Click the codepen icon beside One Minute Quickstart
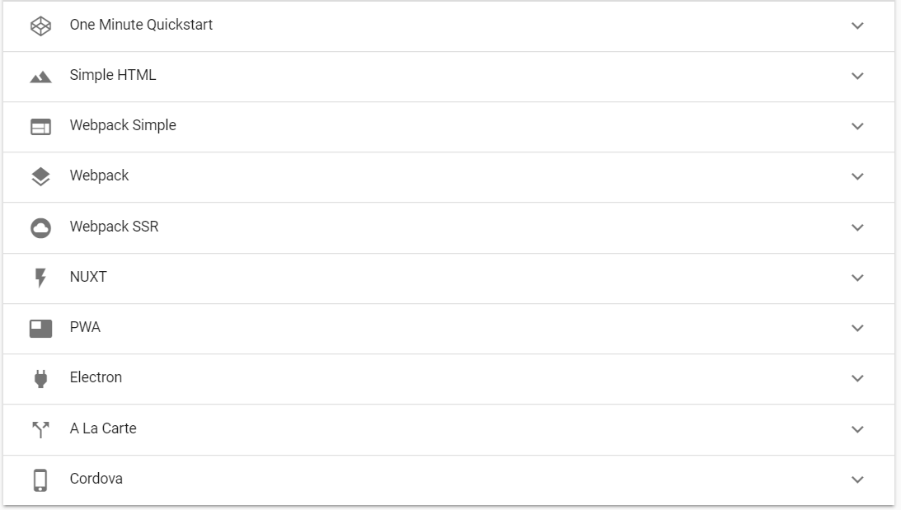The image size is (901, 510). point(40,26)
